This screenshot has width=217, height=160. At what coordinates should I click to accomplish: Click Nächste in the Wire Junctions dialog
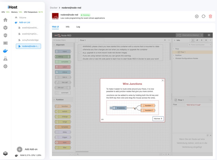(158, 119)
